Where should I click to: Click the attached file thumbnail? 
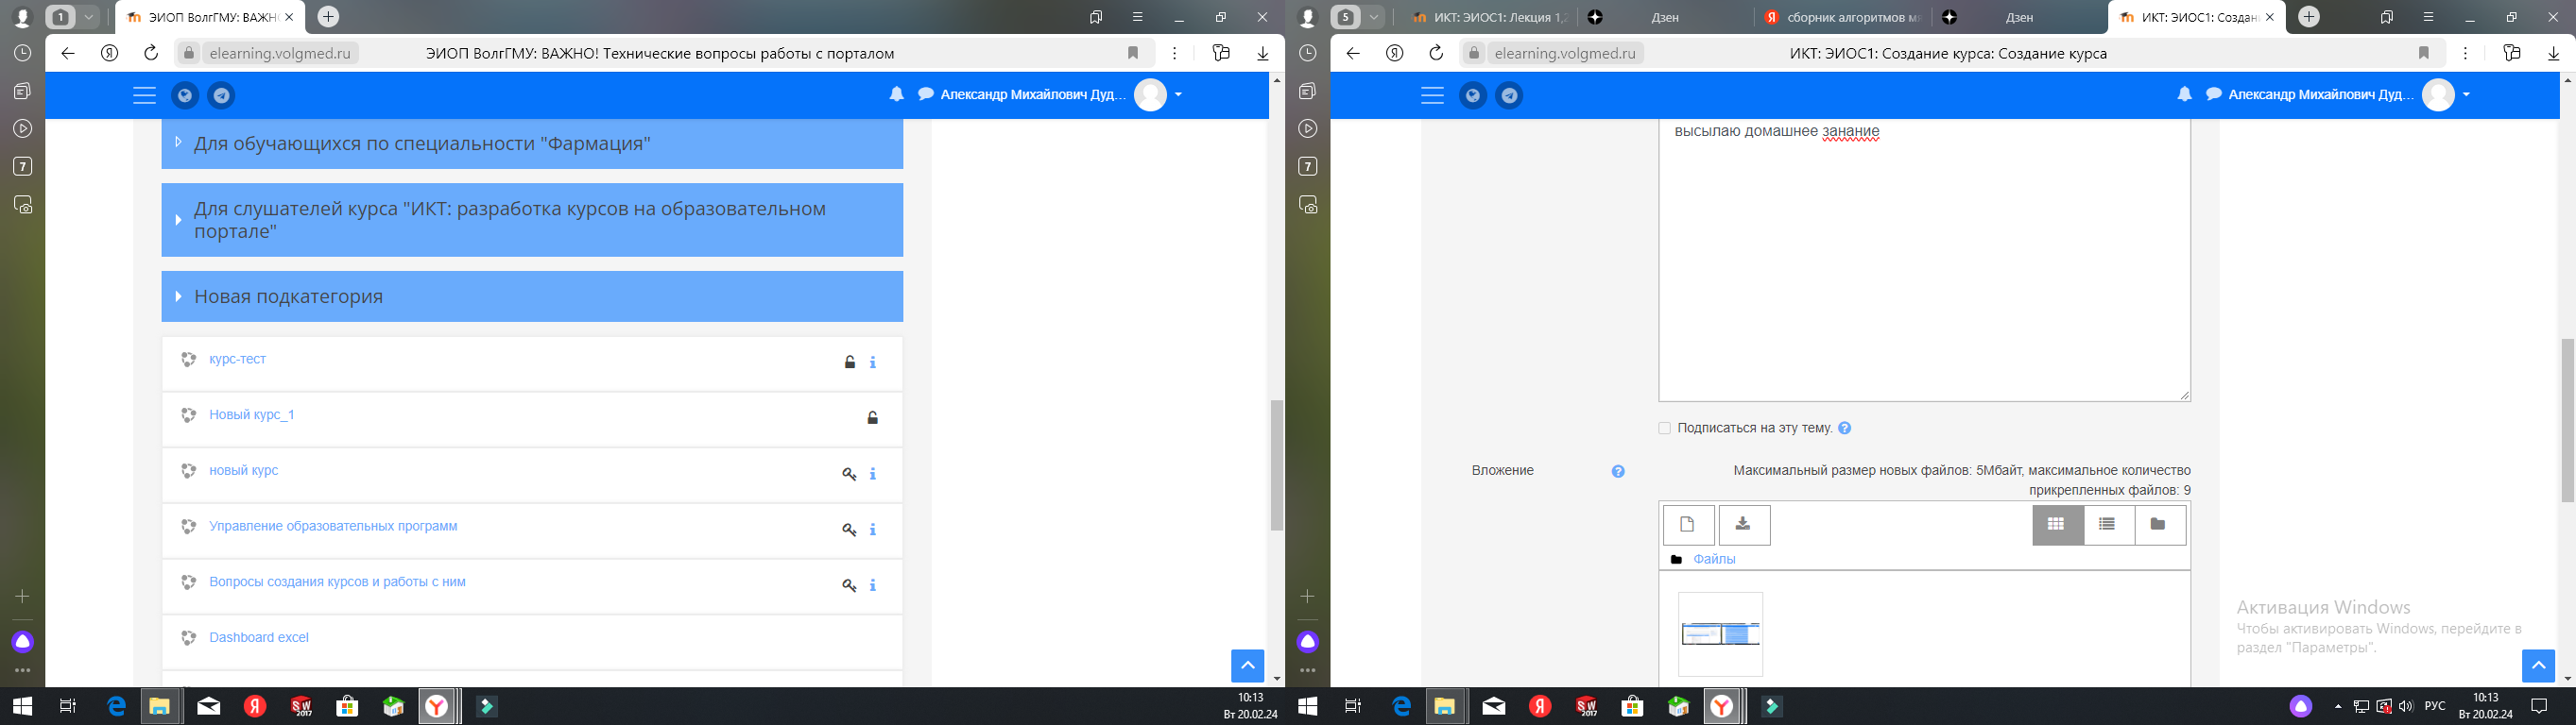pyautogui.click(x=1720, y=634)
